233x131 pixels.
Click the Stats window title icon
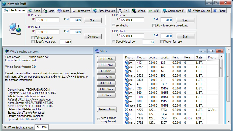tap(97, 51)
